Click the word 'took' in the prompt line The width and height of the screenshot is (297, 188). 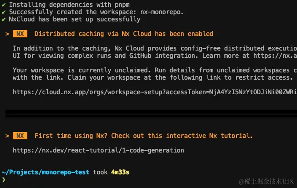click(100, 172)
